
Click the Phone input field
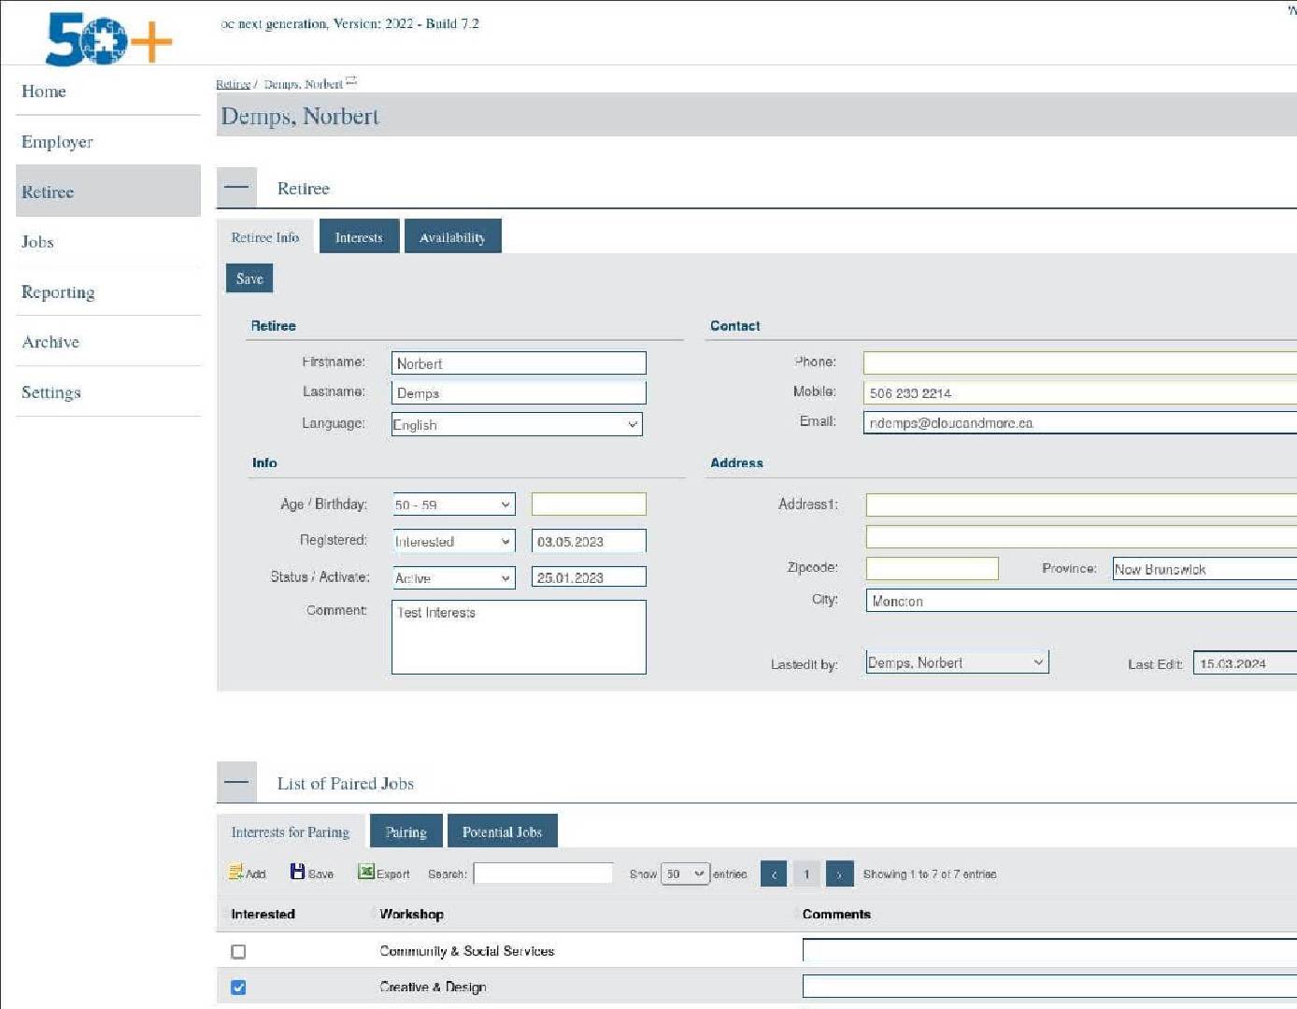(1080, 362)
